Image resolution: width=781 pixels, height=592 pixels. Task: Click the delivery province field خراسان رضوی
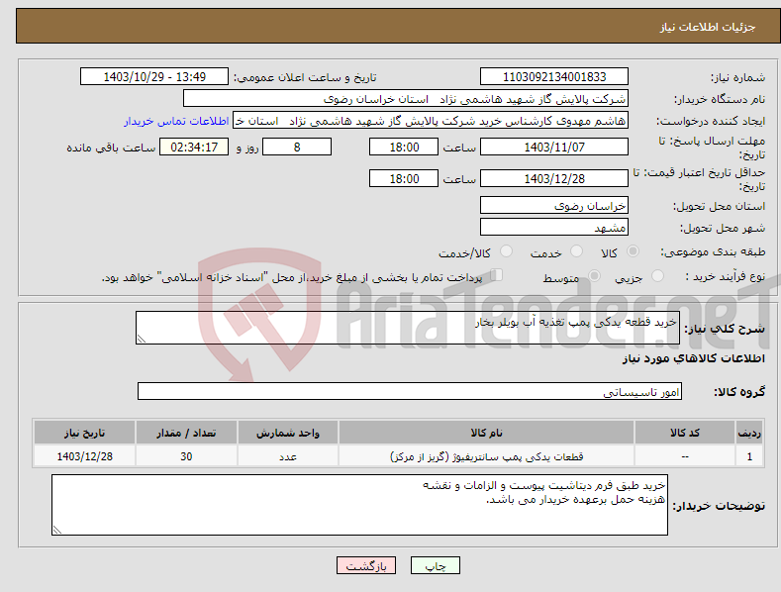(x=554, y=205)
